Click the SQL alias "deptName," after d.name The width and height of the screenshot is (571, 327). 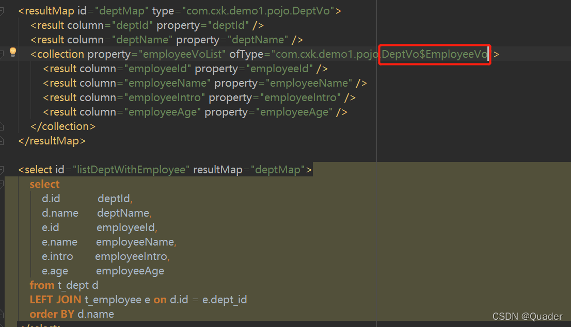click(x=124, y=213)
